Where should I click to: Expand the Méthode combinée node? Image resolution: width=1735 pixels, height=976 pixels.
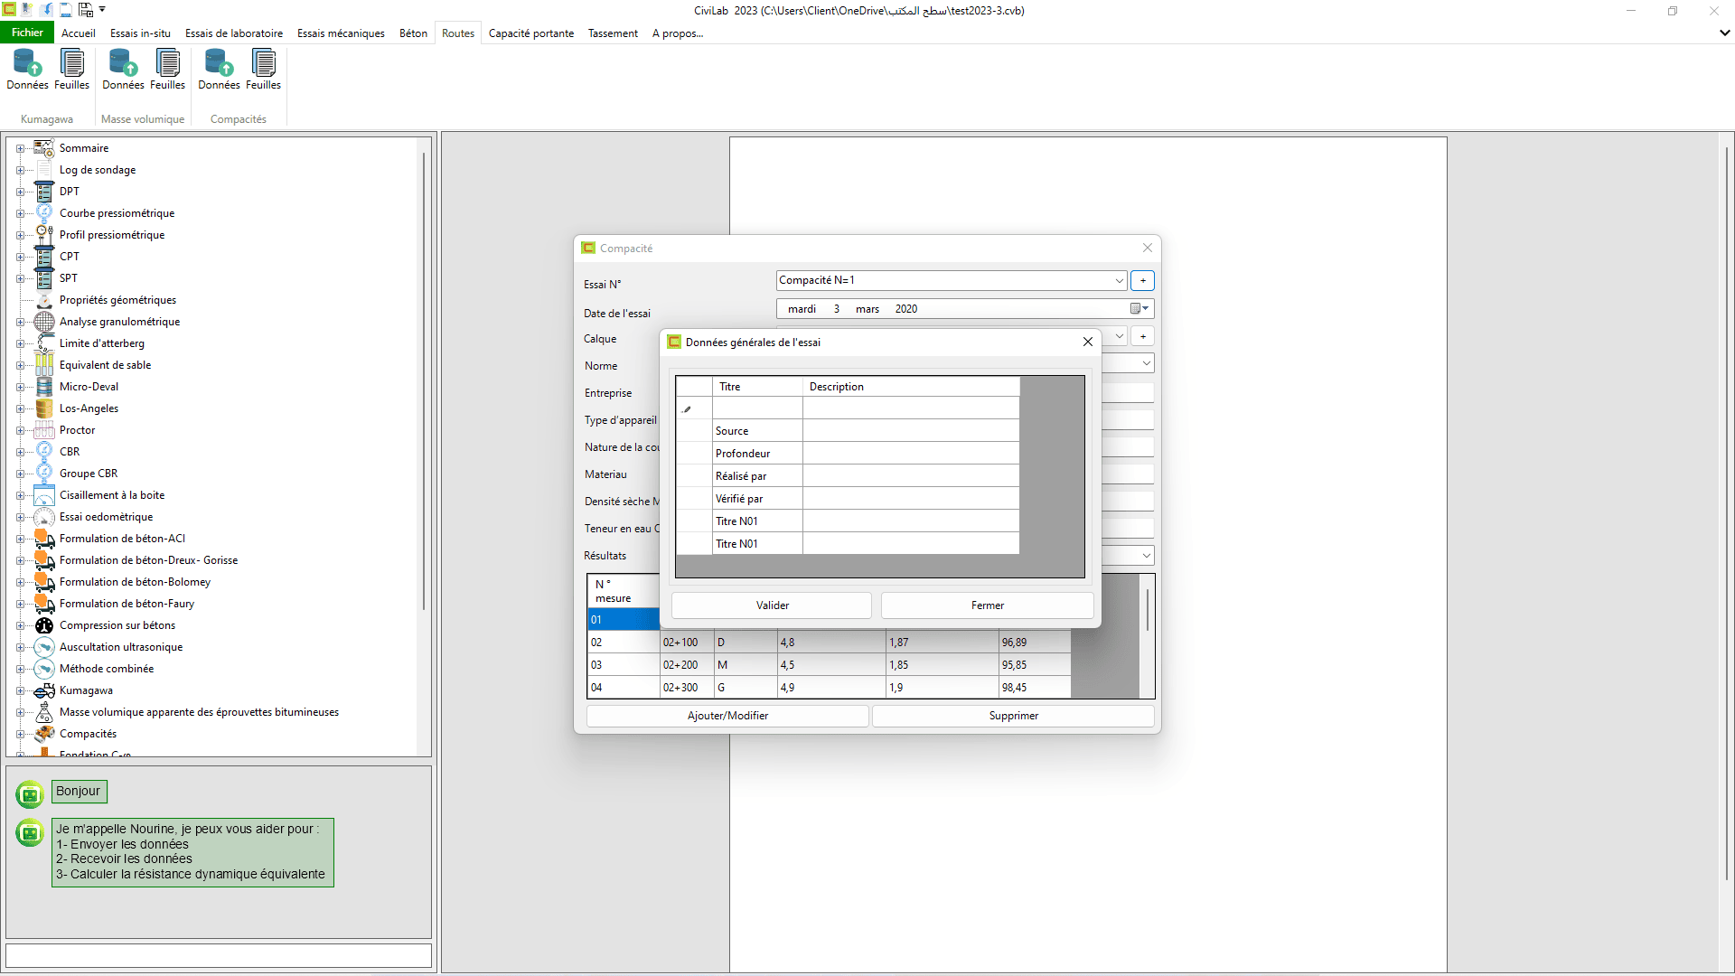[20, 669]
